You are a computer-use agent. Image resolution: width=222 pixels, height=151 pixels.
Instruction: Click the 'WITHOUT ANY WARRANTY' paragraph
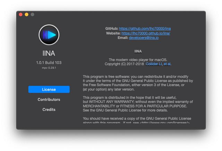pos(138,104)
